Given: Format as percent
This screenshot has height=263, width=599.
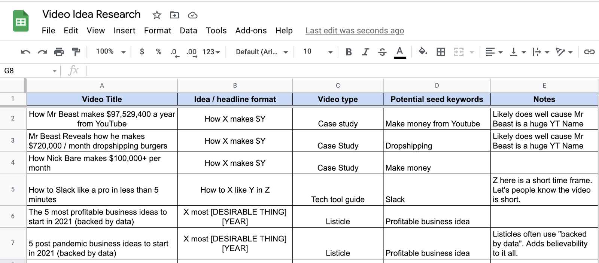Looking at the screenshot, I should click(159, 52).
